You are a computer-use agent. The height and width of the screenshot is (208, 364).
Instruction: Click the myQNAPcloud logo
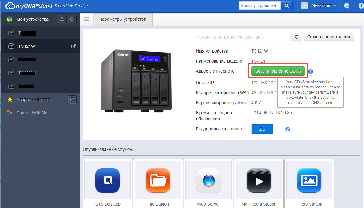(x=29, y=5)
